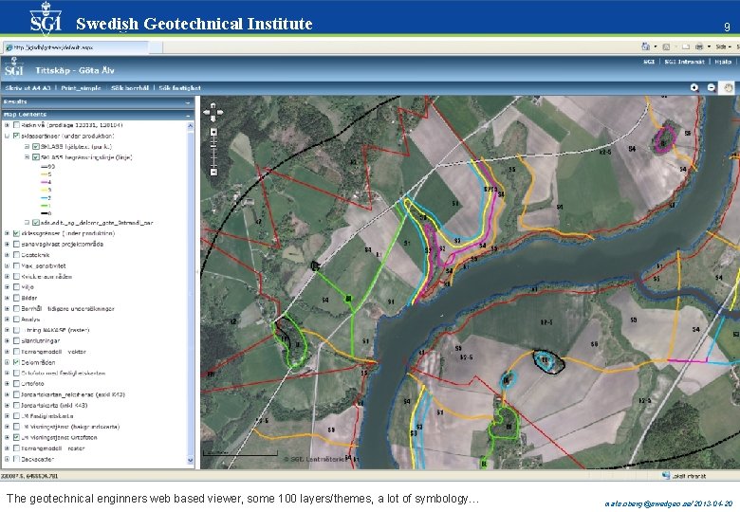Click the scroll down arrow in layer list

190,460
